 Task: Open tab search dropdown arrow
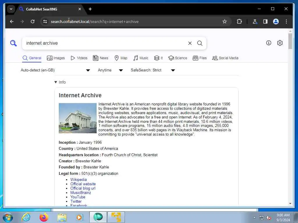point(11,9)
